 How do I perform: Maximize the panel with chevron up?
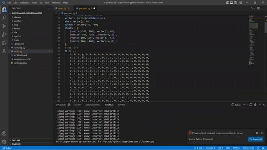pos(260,105)
